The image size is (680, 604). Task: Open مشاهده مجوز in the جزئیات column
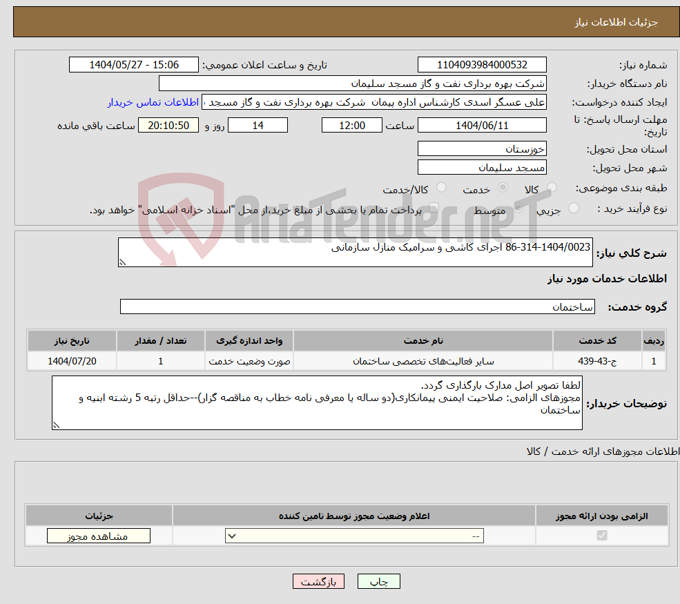tap(98, 536)
